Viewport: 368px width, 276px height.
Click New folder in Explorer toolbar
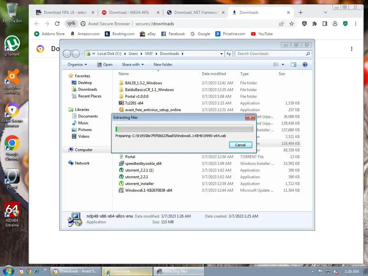point(163,65)
